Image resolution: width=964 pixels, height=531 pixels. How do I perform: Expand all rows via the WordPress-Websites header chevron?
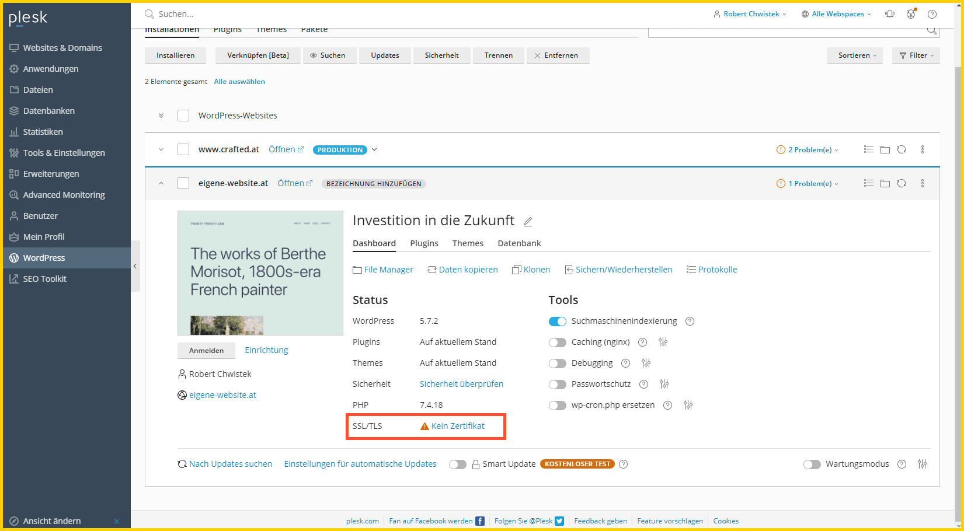pyautogui.click(x=161, y=116)
